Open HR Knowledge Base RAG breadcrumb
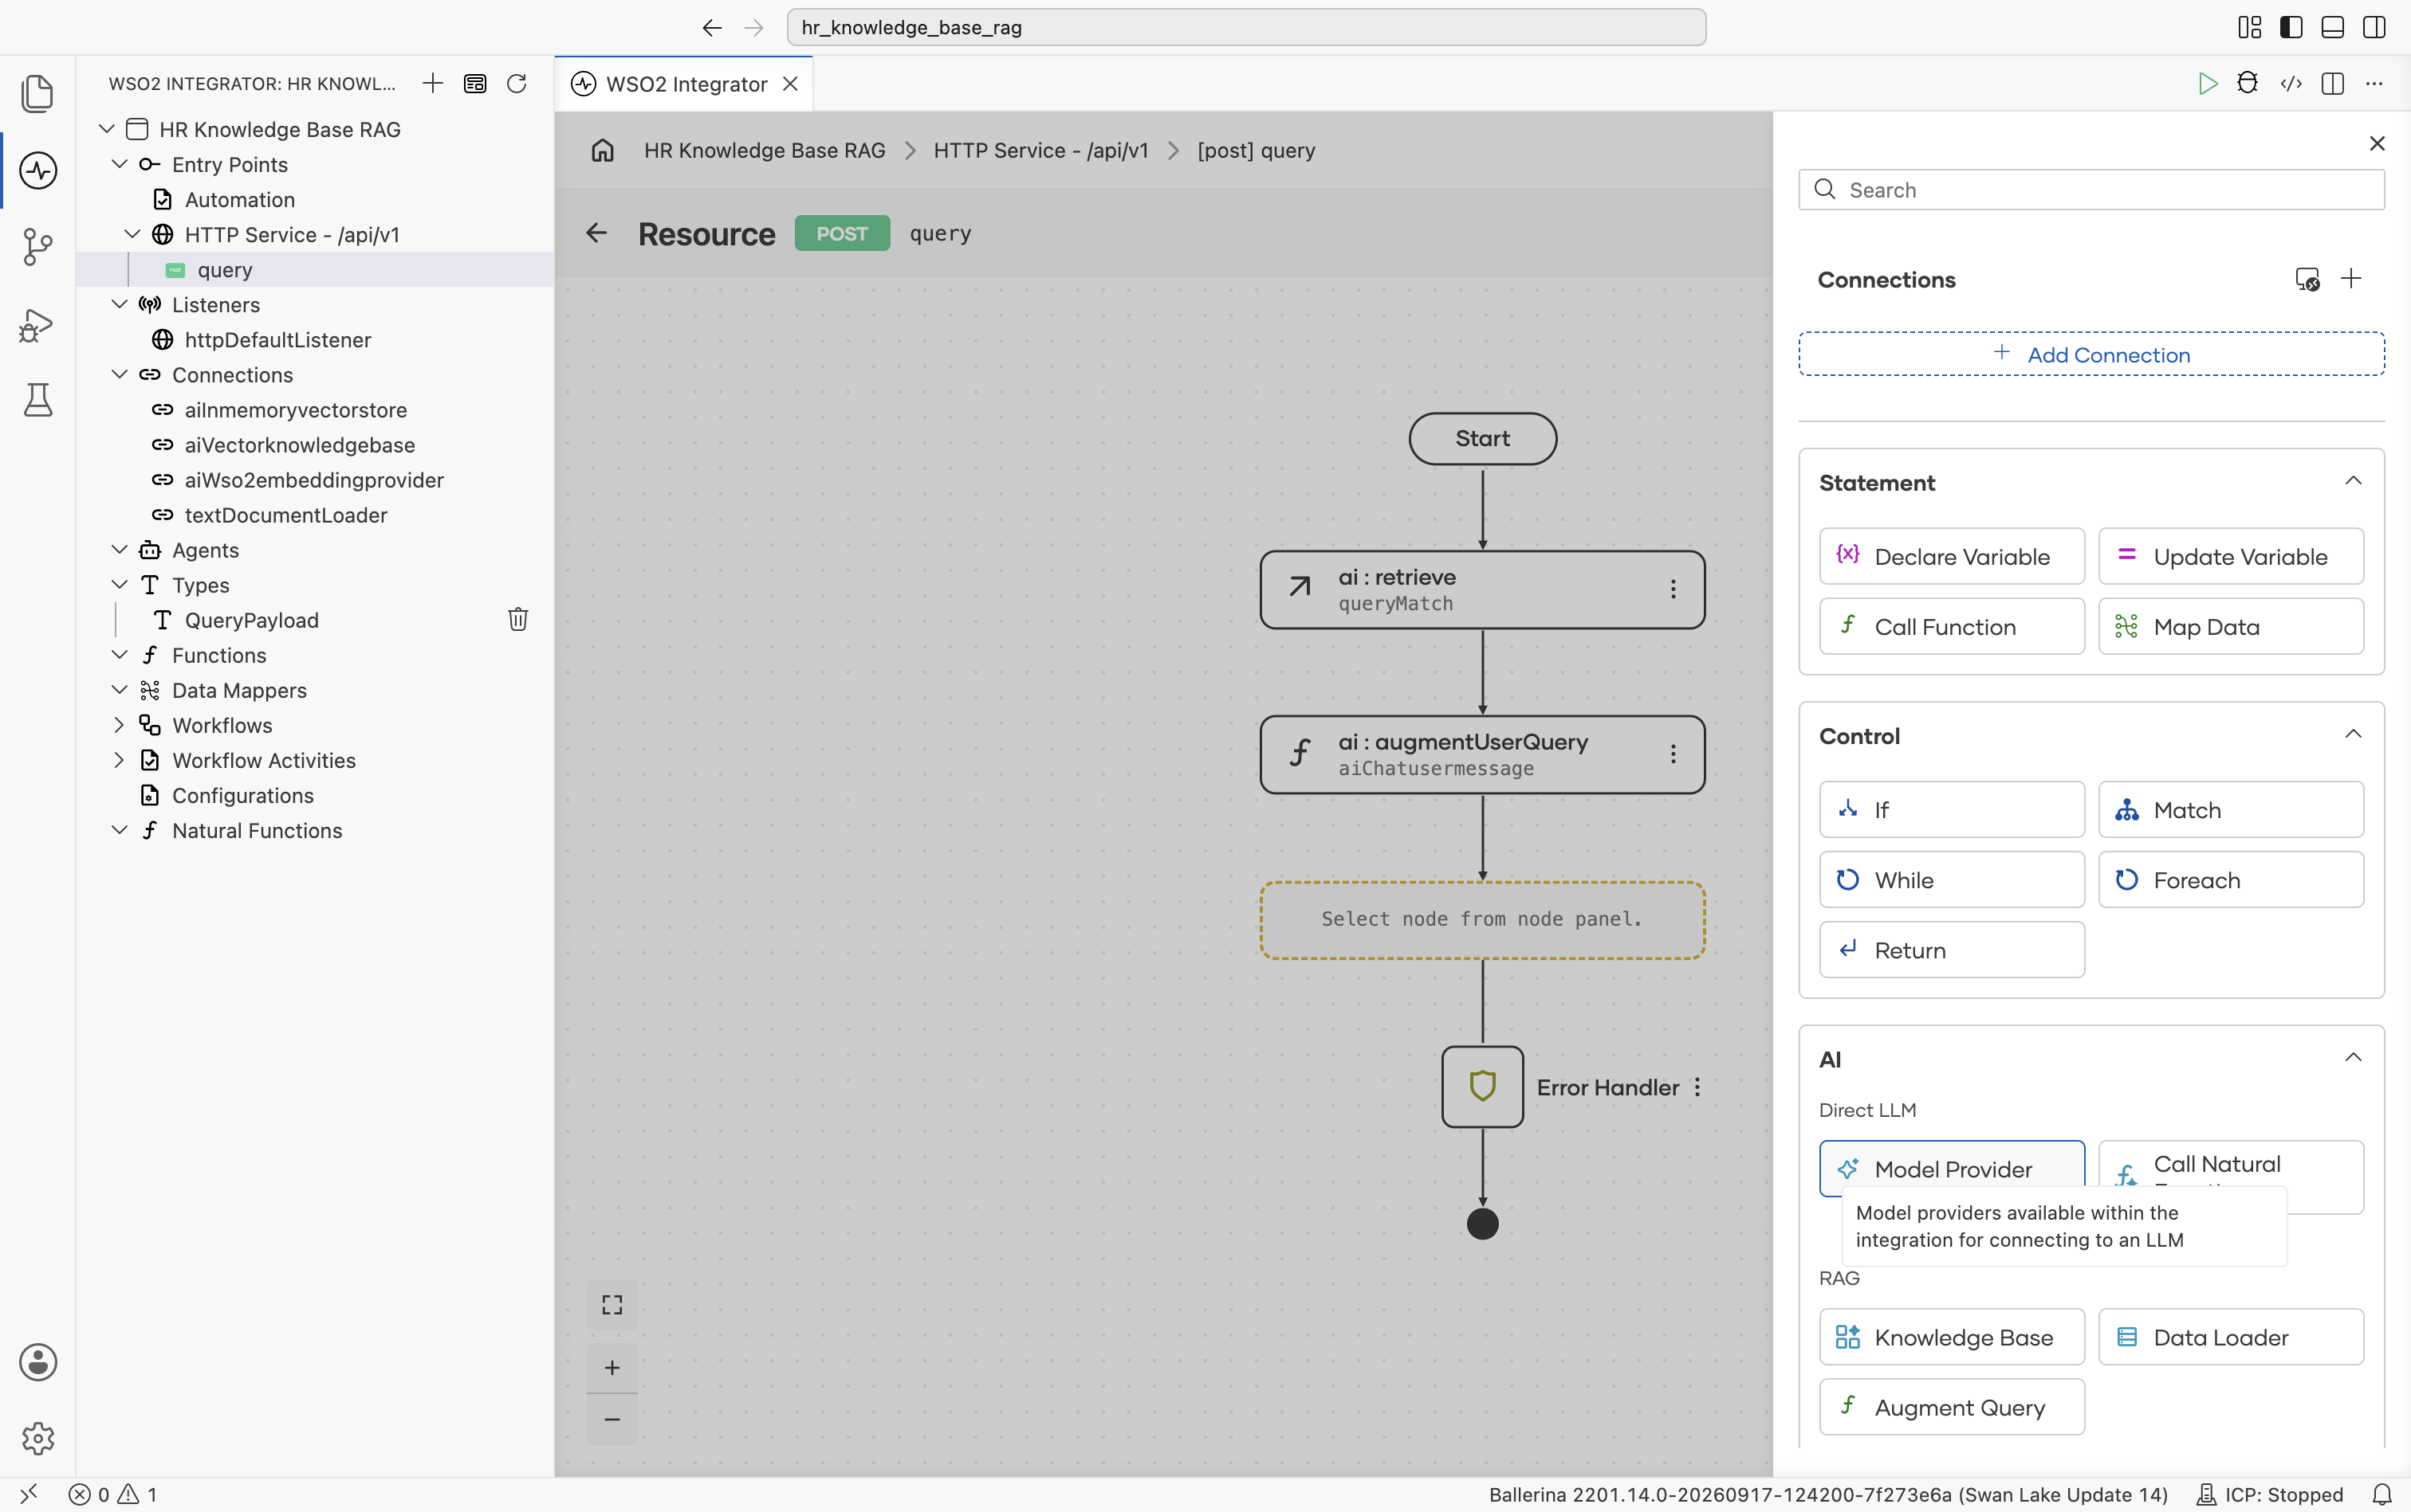 [x=765, y=150]
